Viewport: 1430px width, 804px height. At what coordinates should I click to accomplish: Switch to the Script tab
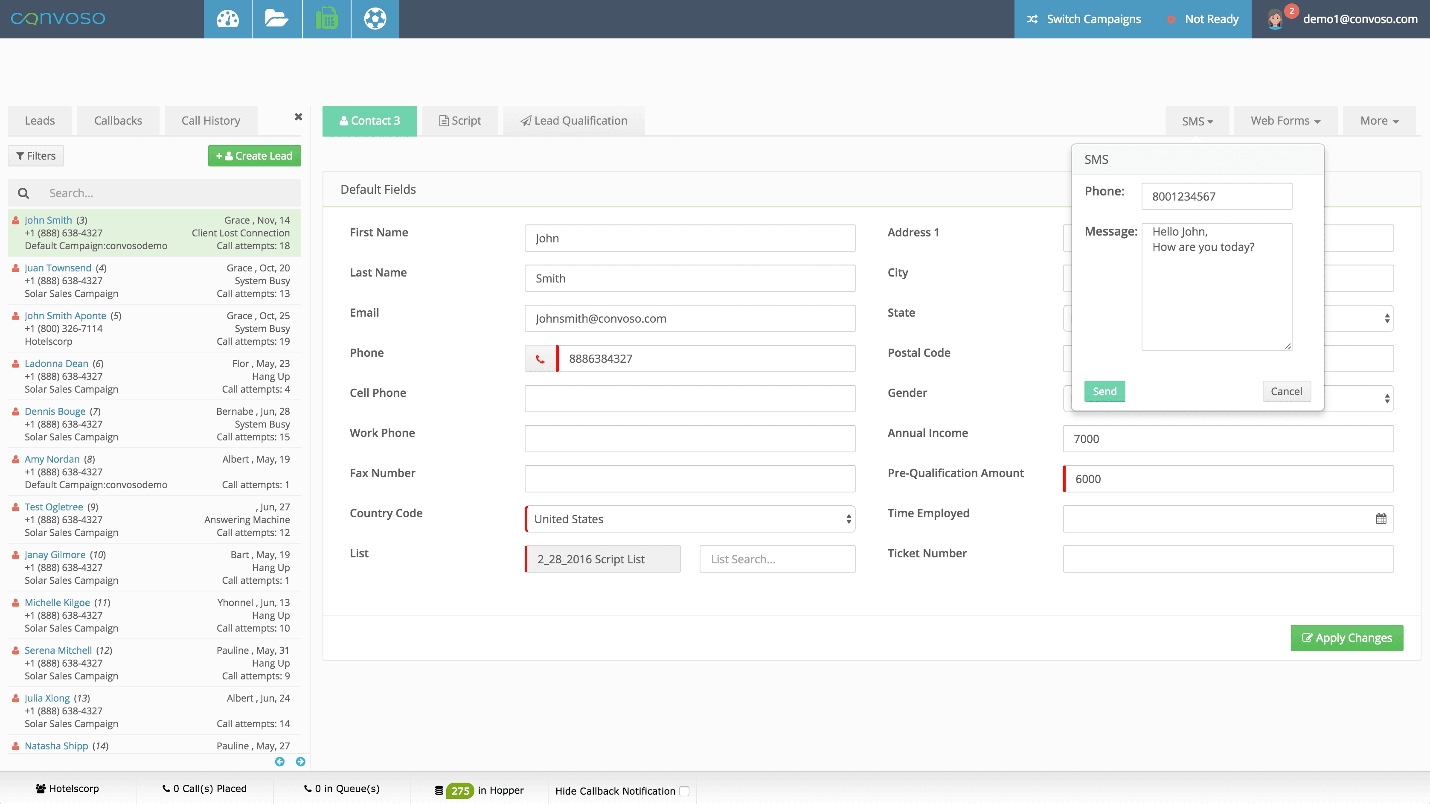point(459,120)
